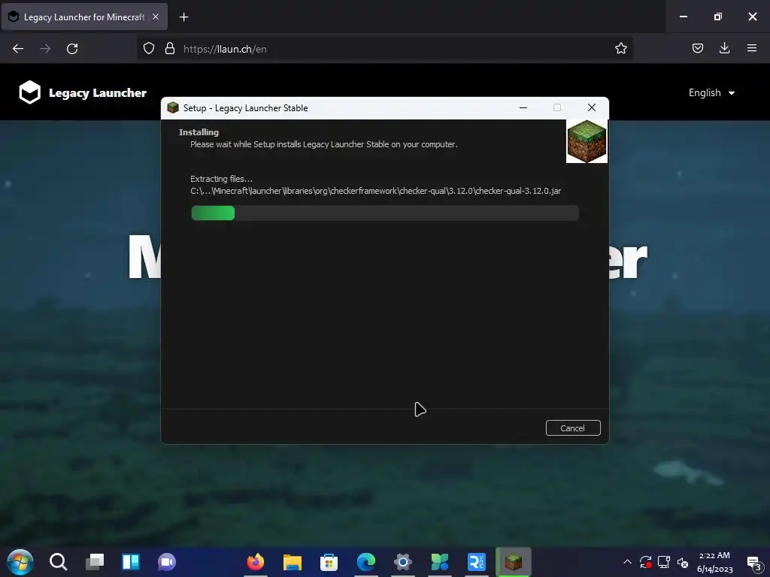The height and width of the screenshot is (577, 770).
Task: Click the setup window title-bar grass block icon
Action: 173,108
